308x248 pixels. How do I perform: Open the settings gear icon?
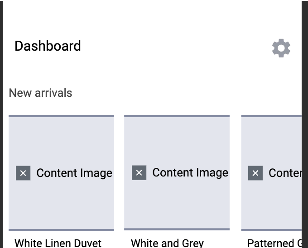[x=281, y=48]
